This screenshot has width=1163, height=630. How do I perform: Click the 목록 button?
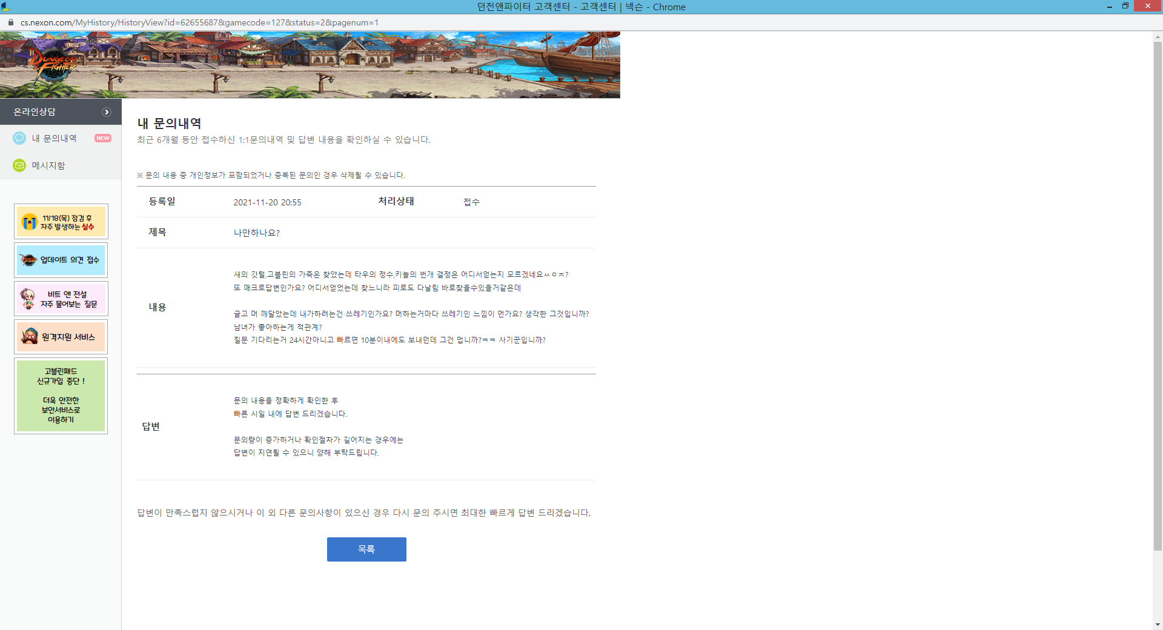[x=366, y=549]
